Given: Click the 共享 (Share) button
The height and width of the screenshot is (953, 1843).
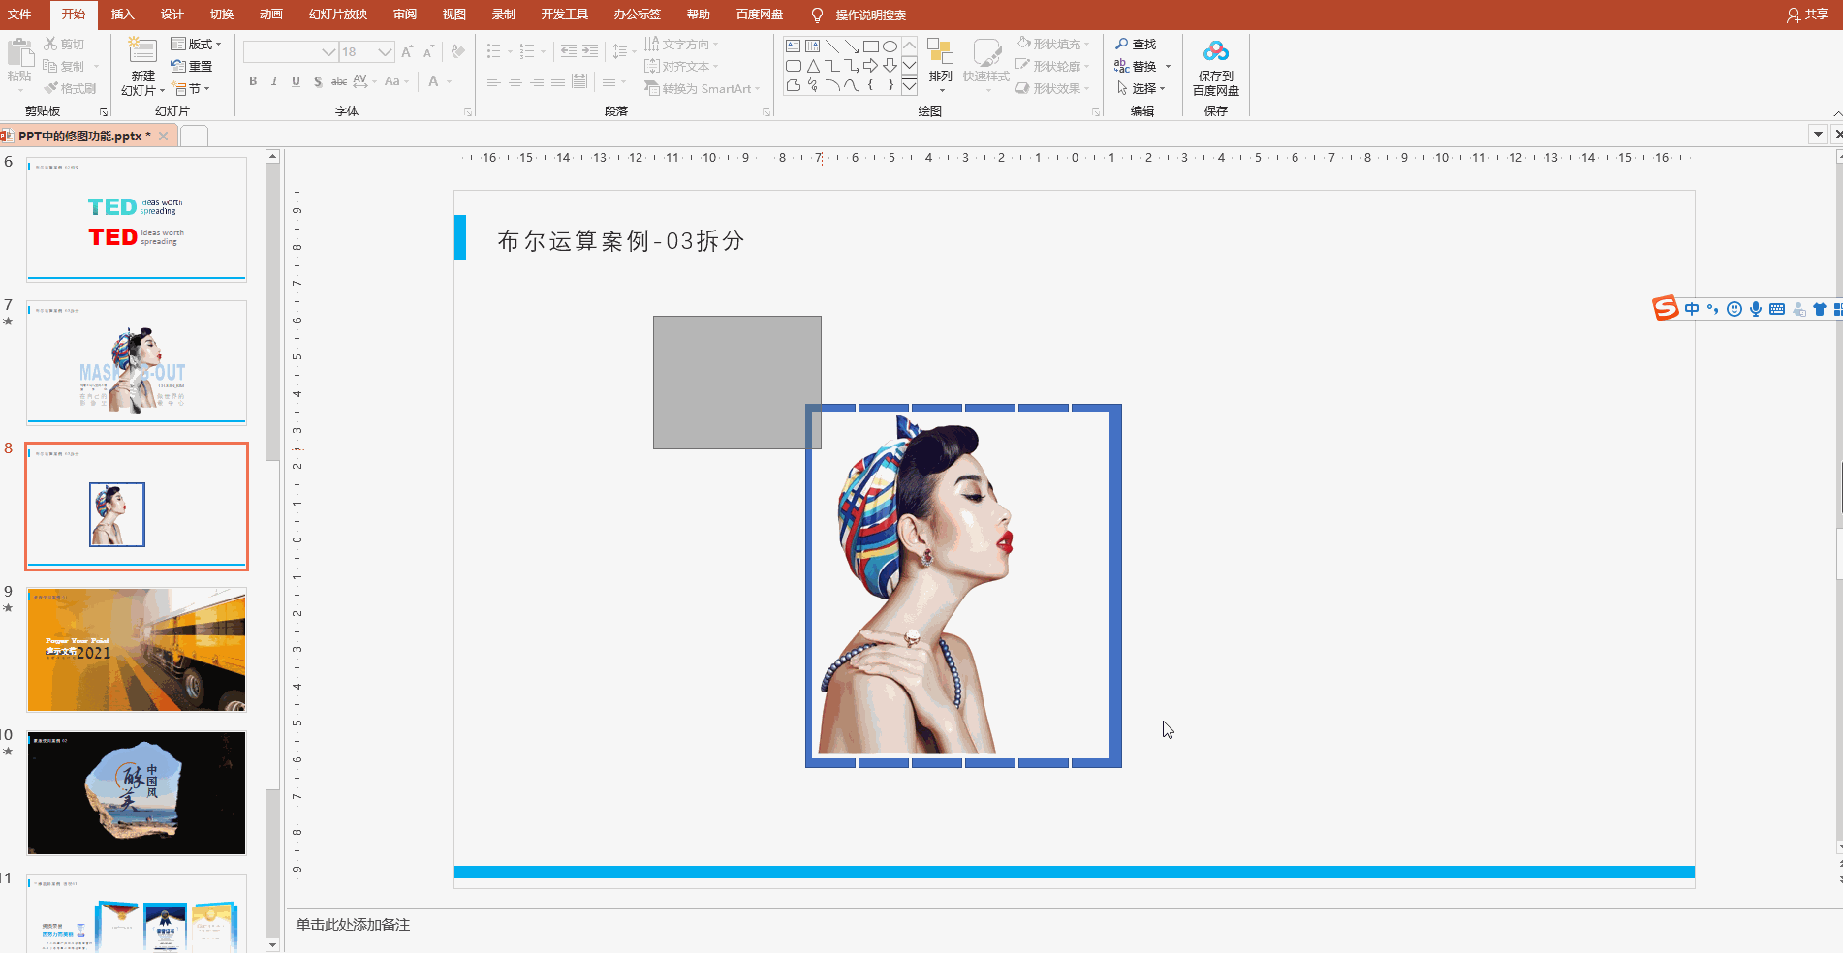Looking at the screenshot, I should [1808, 15].
